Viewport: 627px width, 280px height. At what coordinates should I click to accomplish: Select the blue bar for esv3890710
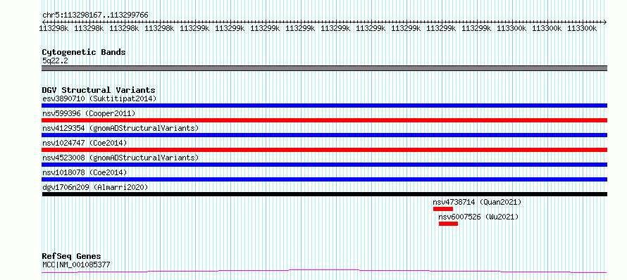point(324,106)
